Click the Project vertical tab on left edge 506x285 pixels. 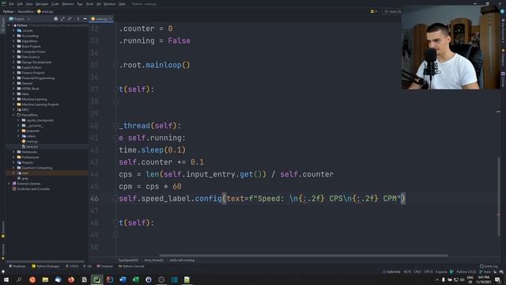[x=3, y=25]
